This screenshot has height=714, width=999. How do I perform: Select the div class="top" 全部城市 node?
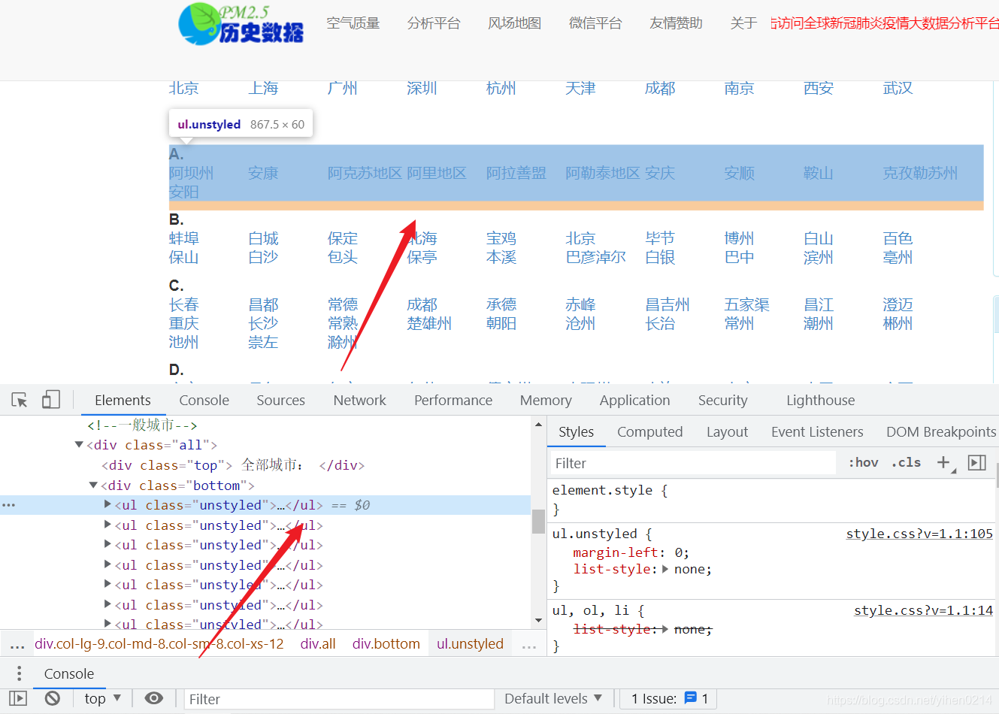[233, 465]
